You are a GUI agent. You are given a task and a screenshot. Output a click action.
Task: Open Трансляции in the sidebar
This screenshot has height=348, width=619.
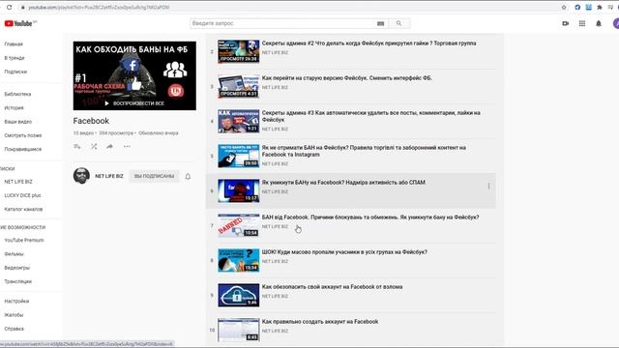(x=18, y=281)
